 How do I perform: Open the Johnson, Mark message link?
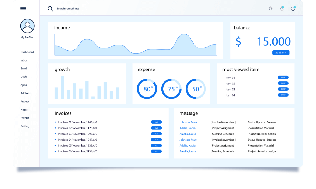tap(188, 122)
